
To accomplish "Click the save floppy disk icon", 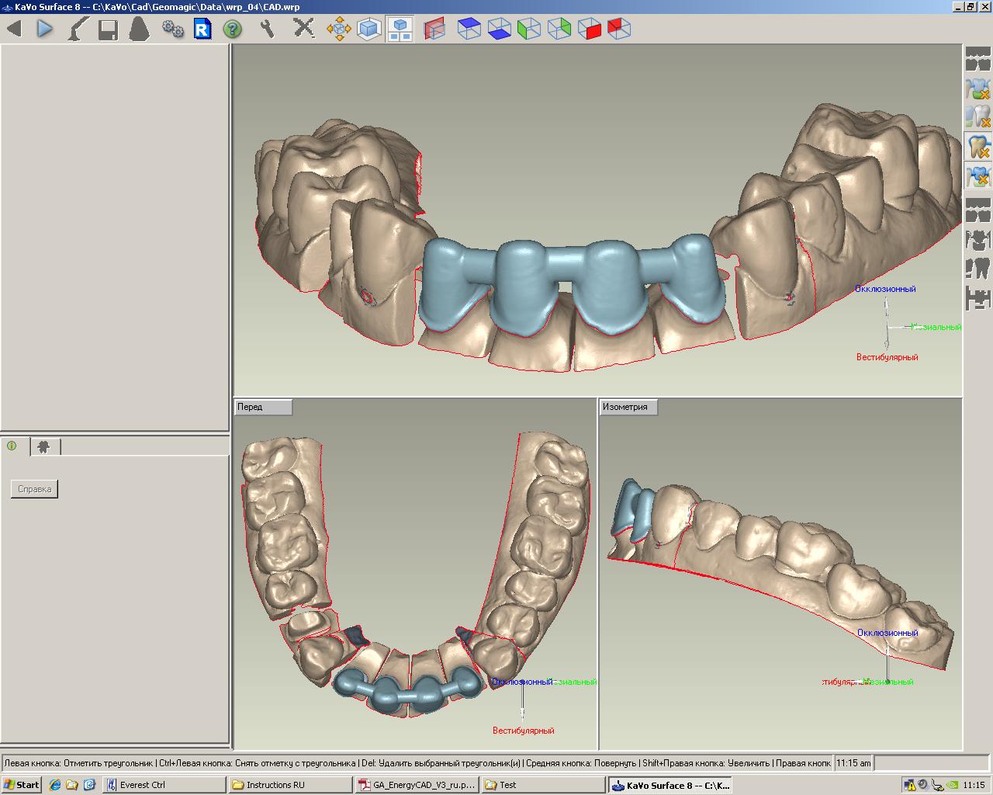I will [108, 30].
